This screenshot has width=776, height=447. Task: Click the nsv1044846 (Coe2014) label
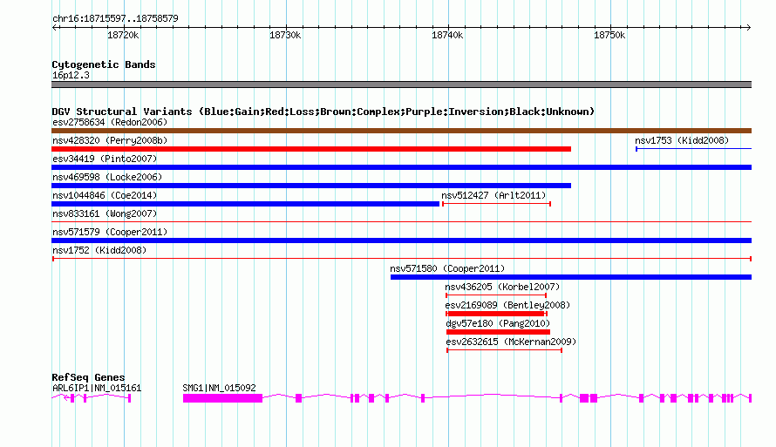(x=105, y=195)
